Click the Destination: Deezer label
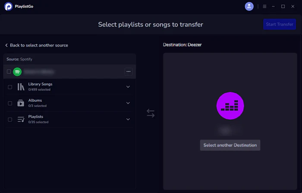The height and width of the screenshot is (193, 302). tap(182, 45)
